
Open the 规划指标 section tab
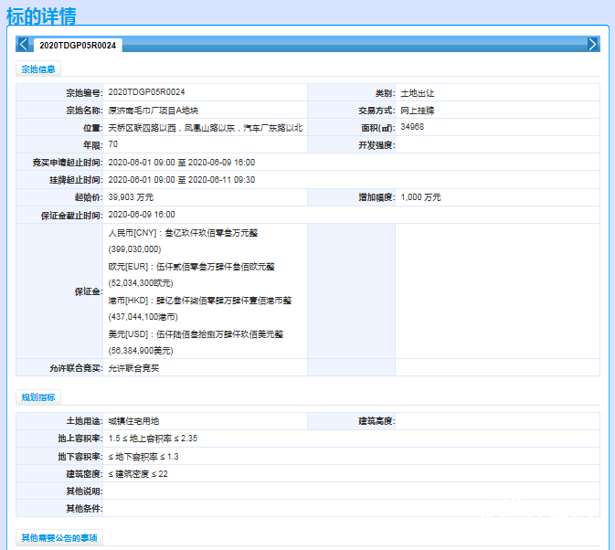pos(38,397)
